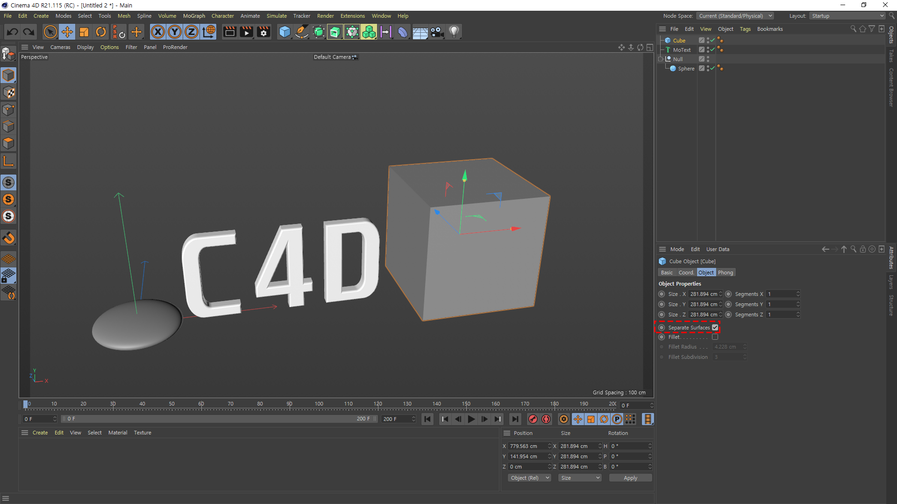Viewport: 897px width, 504px height.
Task: Click the Cube primitive icon in toolbar
Action: coord(285,32)
